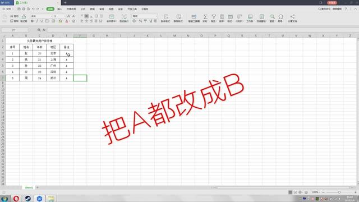The width and height of the screenshot is (359, 202).
Task: Click the red font color A
Action: tap(67, 21)
